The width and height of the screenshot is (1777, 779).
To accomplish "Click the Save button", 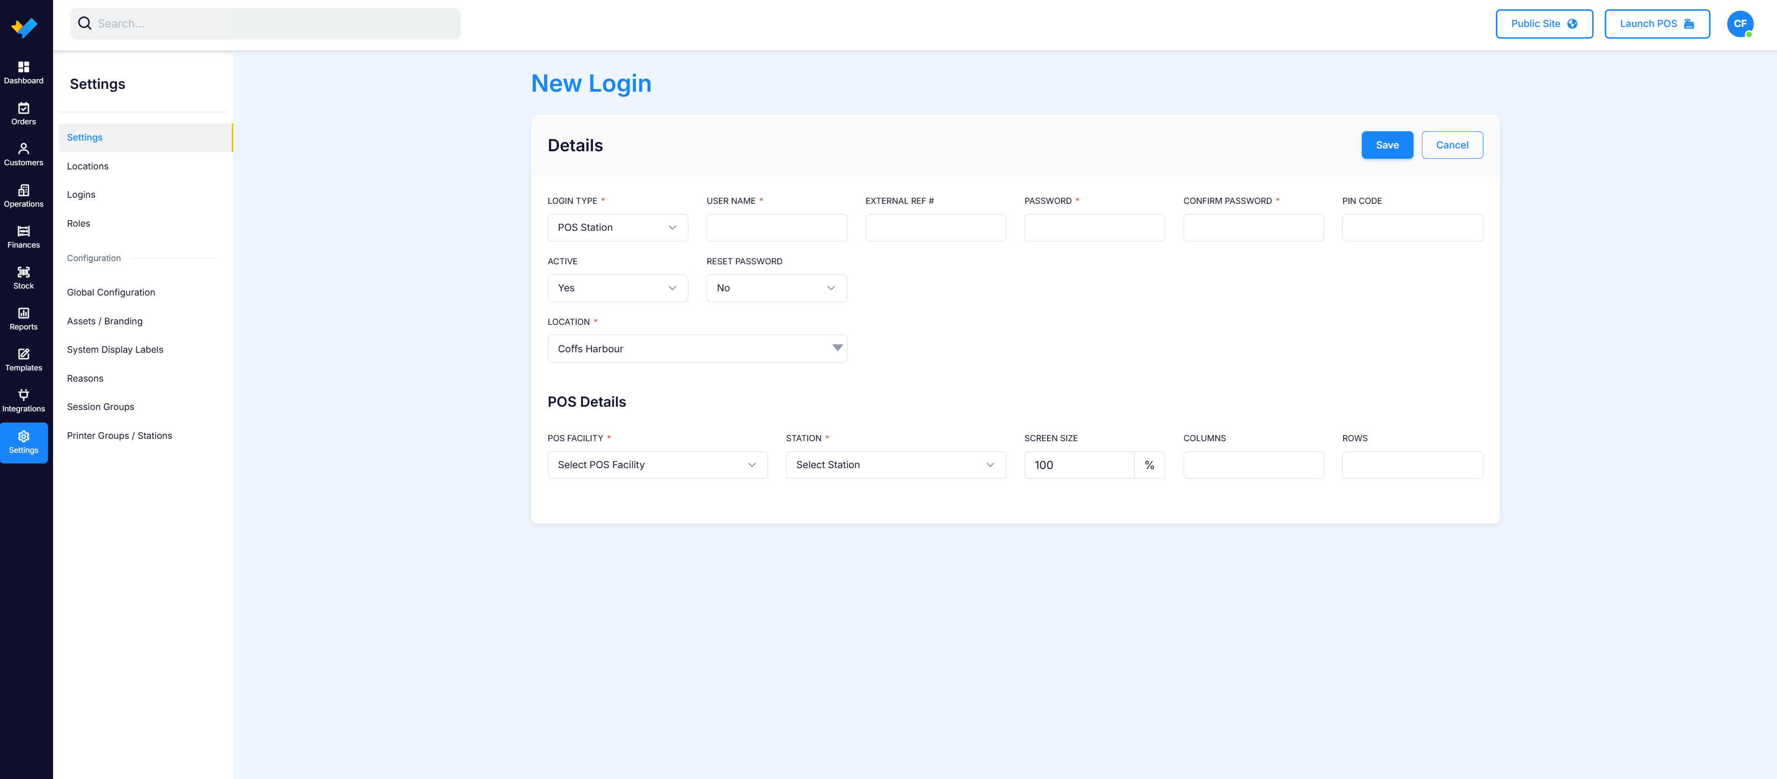I will pos(1387,145).
